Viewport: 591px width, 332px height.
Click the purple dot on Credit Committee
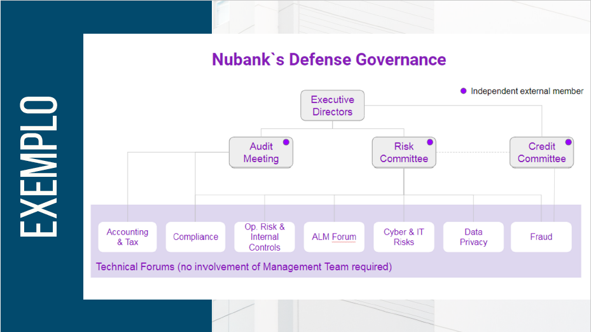coord(568,142)
